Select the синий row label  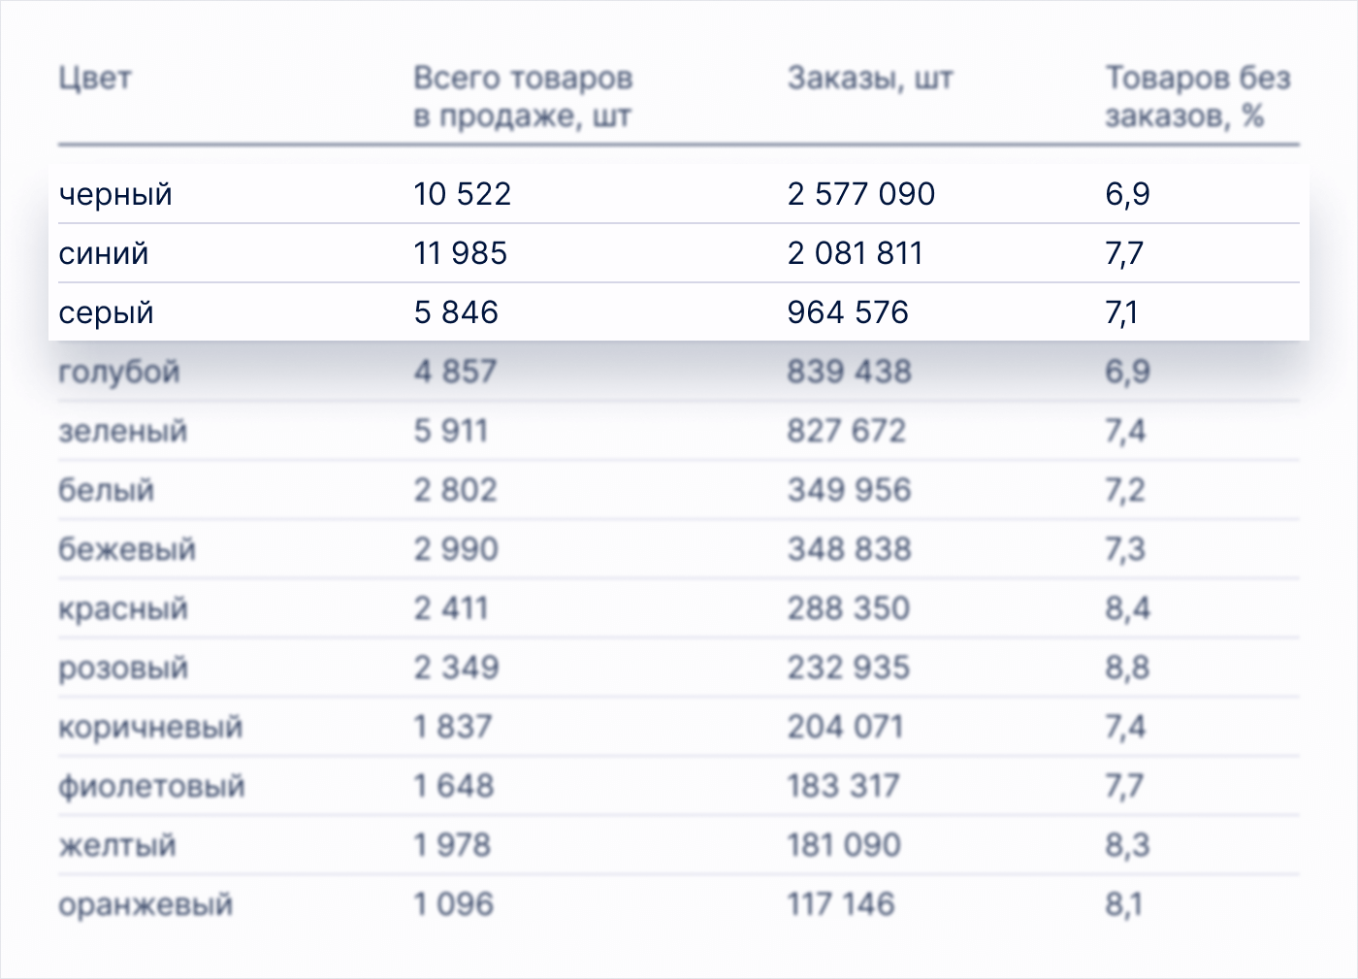(104, 253)
